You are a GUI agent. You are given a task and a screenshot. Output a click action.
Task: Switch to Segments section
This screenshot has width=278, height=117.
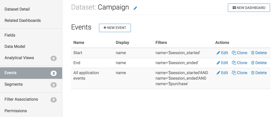click(x=14, y=84)
